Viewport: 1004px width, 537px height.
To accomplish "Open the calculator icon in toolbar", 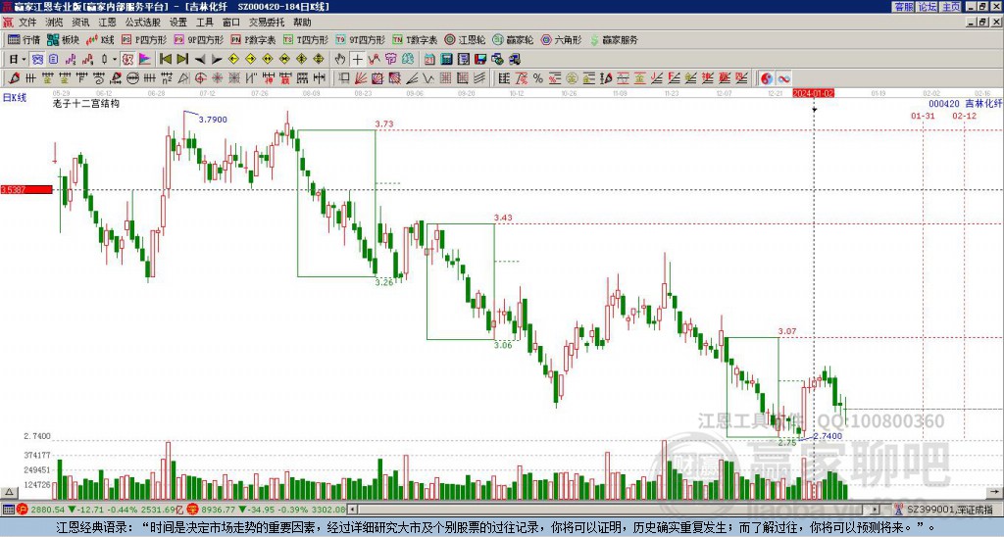I will pyautogui.click(x=446, y=59).
